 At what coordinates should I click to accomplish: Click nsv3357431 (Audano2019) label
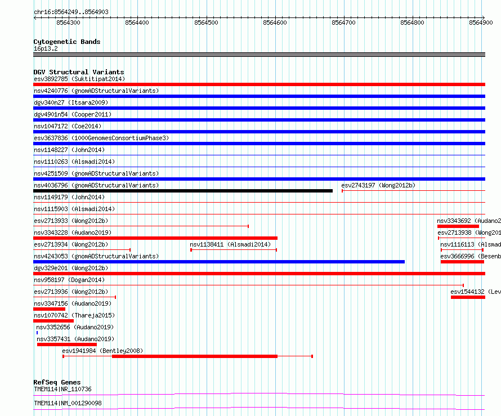[75, 339]
